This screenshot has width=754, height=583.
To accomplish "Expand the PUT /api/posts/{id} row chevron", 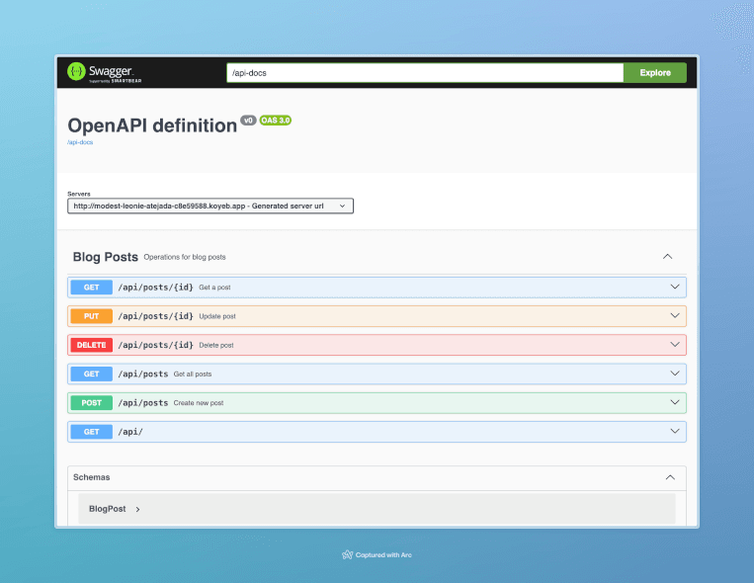I will [x=675, y=315].
